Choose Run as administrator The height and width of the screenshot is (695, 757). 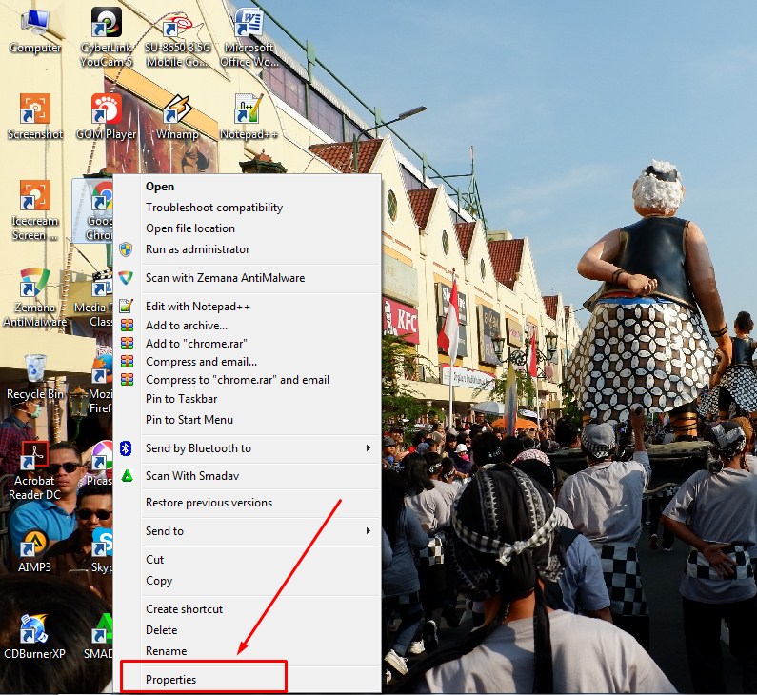pos(247,249)
